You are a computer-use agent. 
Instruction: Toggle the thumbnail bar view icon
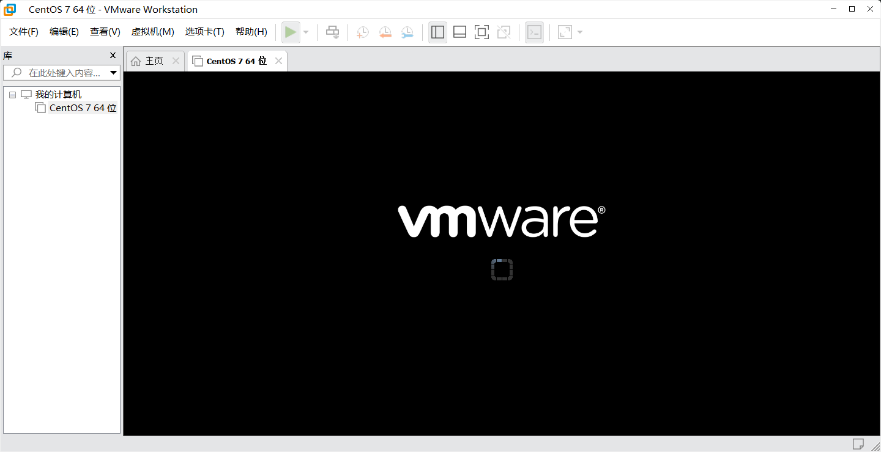pos(459,32)
